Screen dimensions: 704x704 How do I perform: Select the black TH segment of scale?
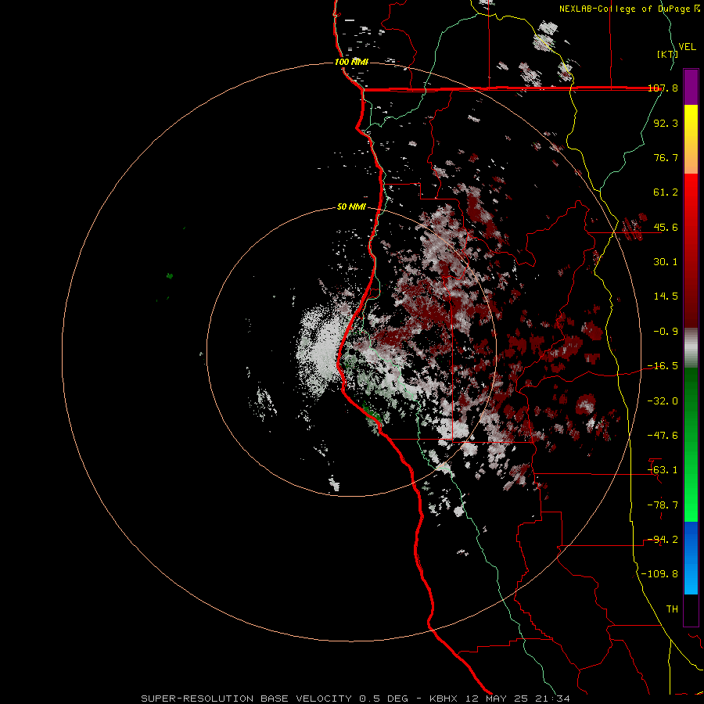point(691,610)
